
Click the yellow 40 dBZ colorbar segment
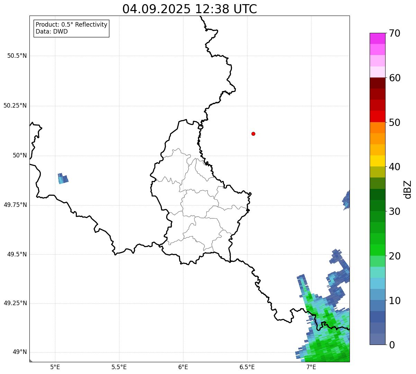pos(377,161)
